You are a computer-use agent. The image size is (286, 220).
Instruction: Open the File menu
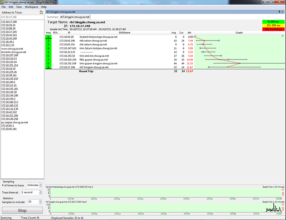[4, 7]
